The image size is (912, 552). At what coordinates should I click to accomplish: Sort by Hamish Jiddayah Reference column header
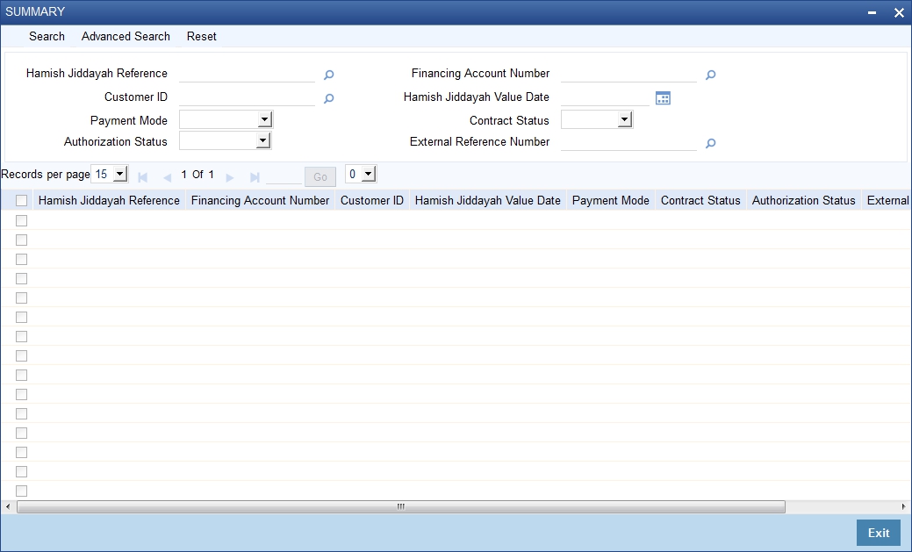point(109,201)
